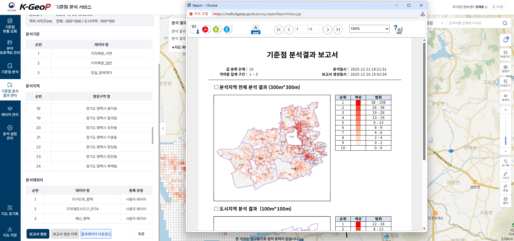Open the 배경지도 background map panel
Image resolution: width=514 pixels, height=241 pixels.
(505, 55)
